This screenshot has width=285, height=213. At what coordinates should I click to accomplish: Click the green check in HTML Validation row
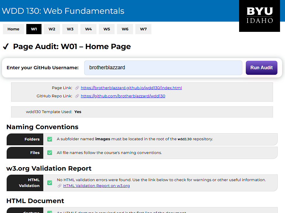pos(49,183)
